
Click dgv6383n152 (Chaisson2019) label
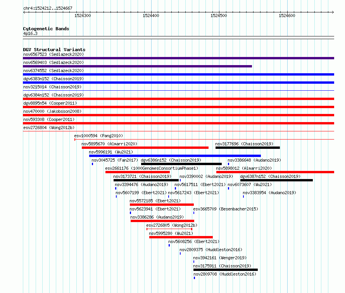pyautogui.click(x=53, y=79)
